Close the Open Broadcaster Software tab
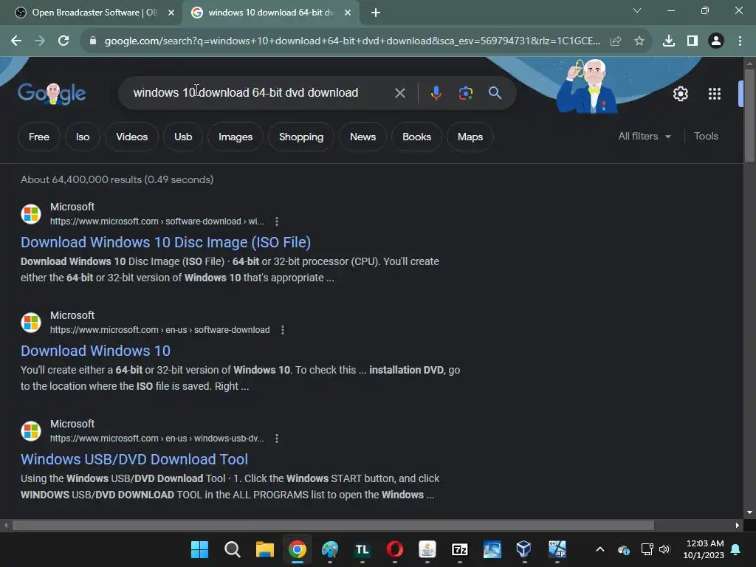 pyautogui.click(x=171, y=13)
